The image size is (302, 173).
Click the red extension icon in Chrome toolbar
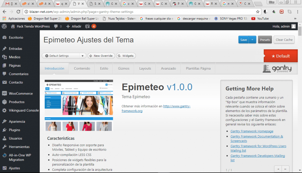point(282,12)
